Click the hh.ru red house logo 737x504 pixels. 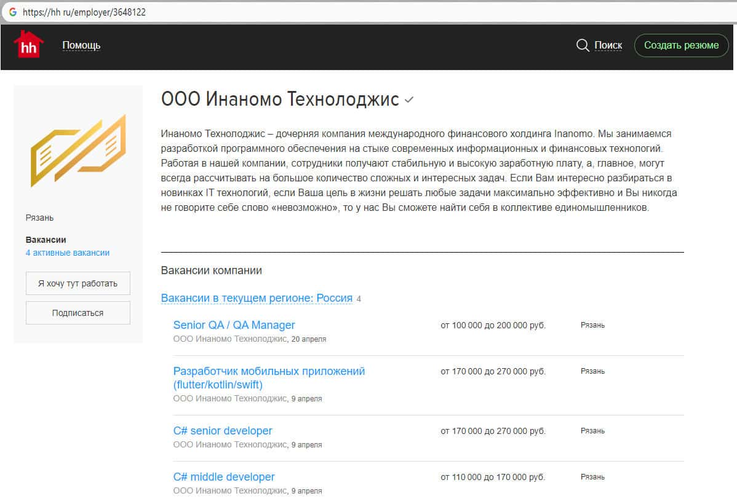point(28,45)
